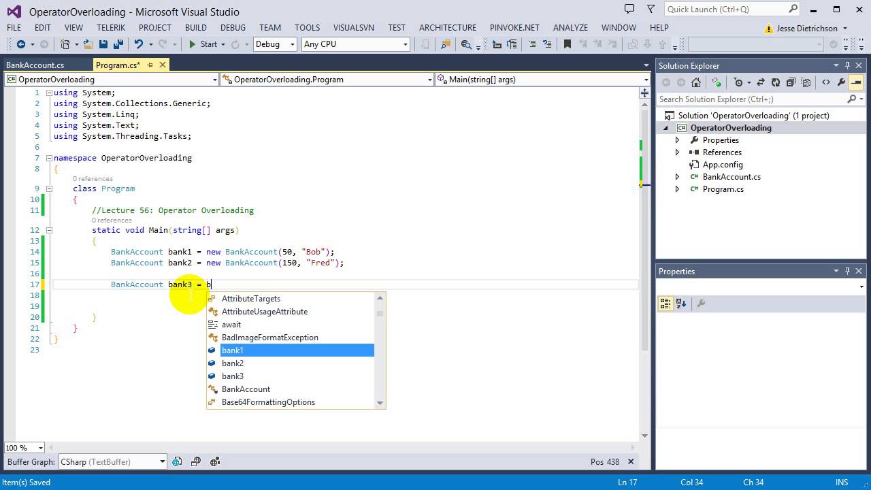Open the OperatorOverloading project navigation dropdown

click(214, 80)
